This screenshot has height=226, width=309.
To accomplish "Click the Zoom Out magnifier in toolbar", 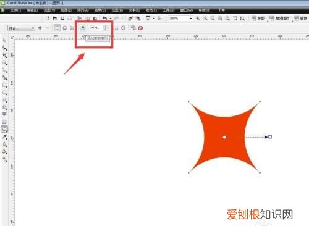I will tap(205, 19).
